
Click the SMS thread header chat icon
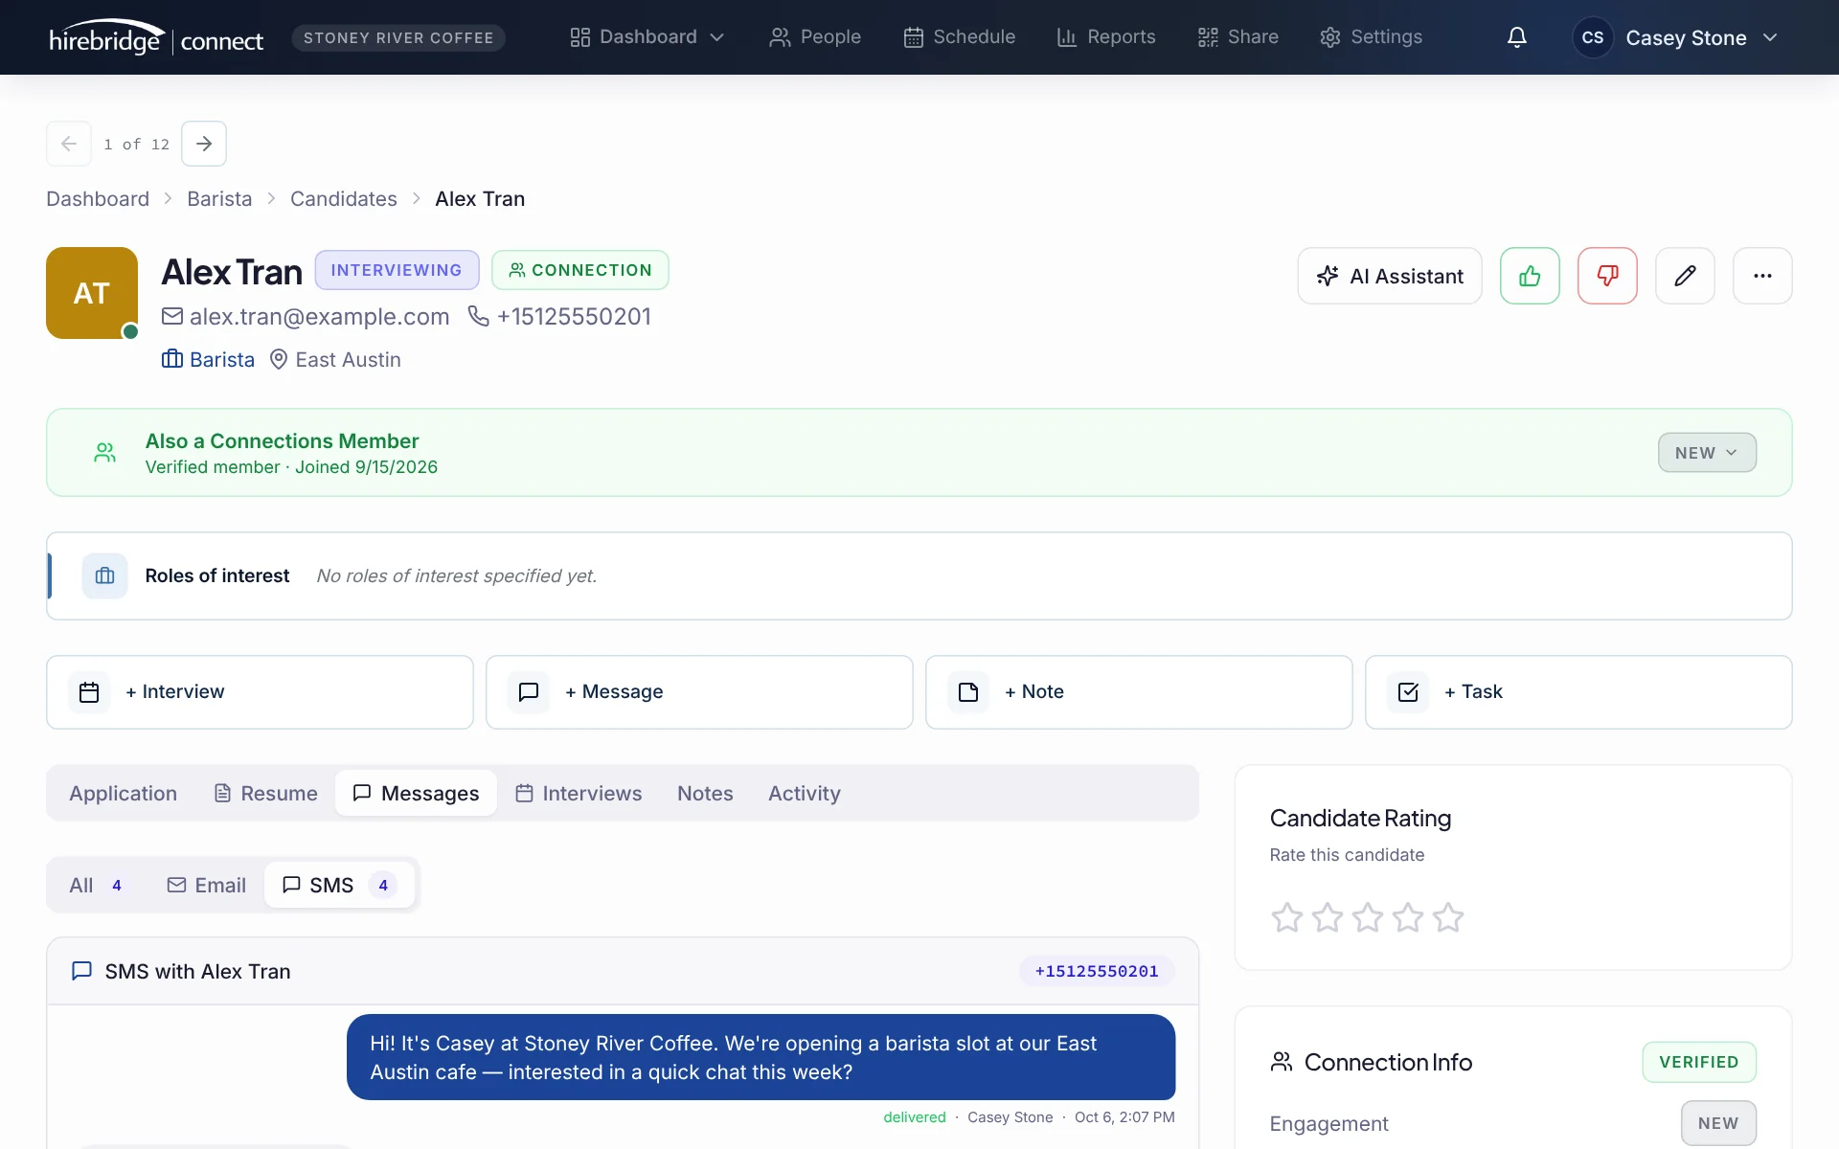point(82,971)
